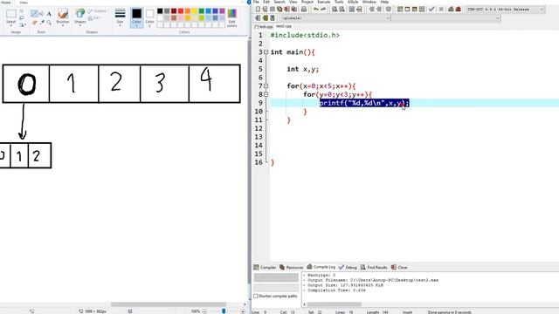Click the Paint canvas horizontal scrollbar
Image resolution: width=559 pixels, height=314 pixels.
tap(169, 304)
